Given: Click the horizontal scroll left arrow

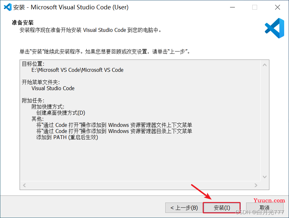Looking at the screenshot, I should click(x=24, y=185).
